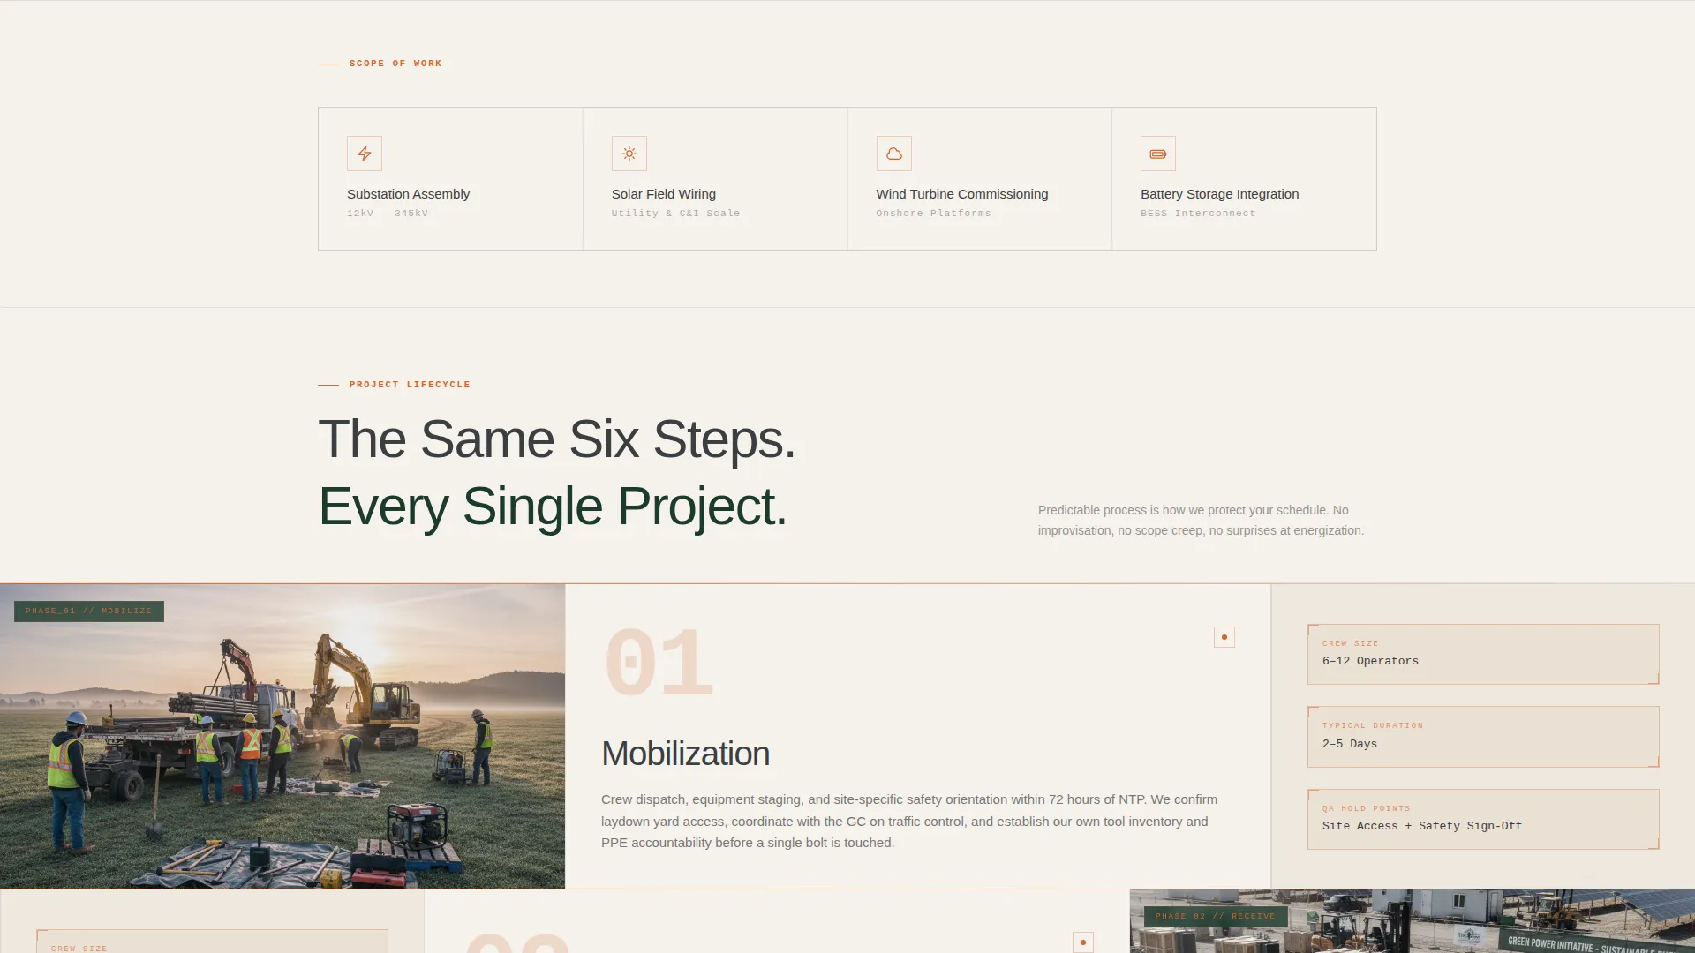This screenshot has width=1695, height=953.
Task: Click the dot marker in phase 02 card
Action: pos(1083,942)
